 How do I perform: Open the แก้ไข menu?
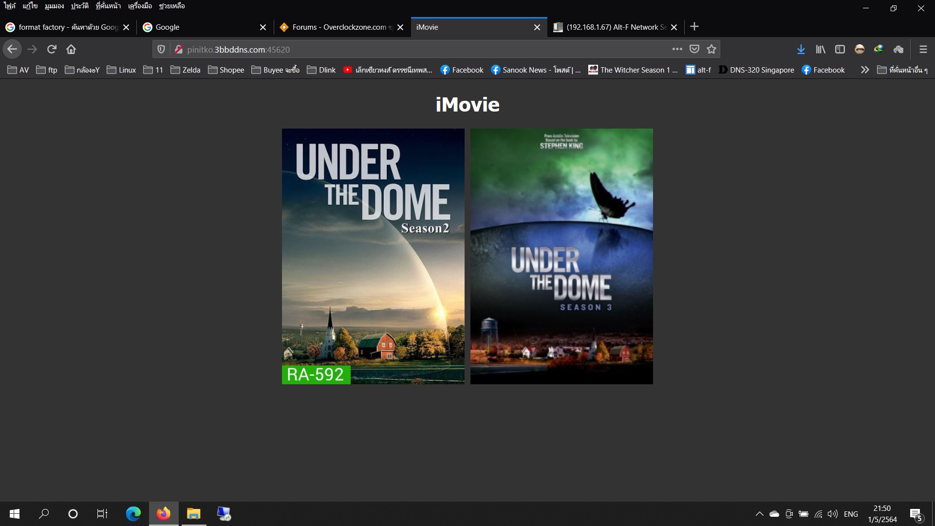pyautogui.click(x=30, y=6)
